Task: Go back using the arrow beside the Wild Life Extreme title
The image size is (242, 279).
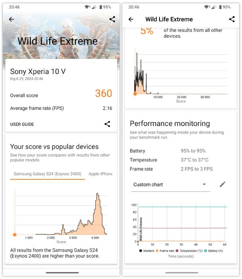Action: pyautogui.click(x=131, y=19)
